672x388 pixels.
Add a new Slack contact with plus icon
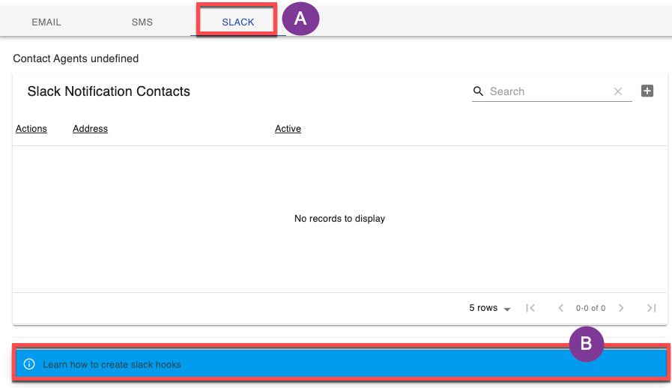647,91
